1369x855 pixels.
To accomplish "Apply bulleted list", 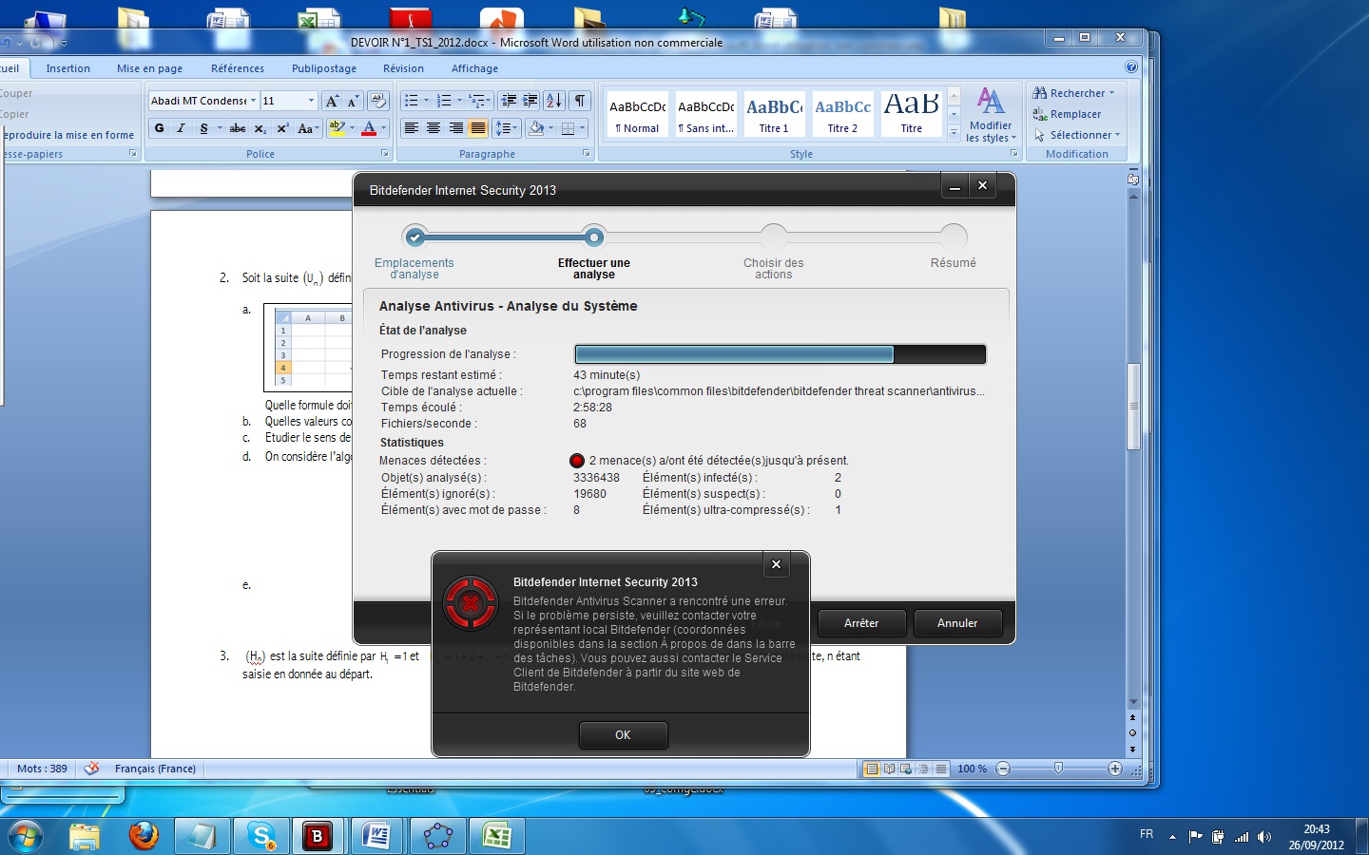I will tap(411, 101).
